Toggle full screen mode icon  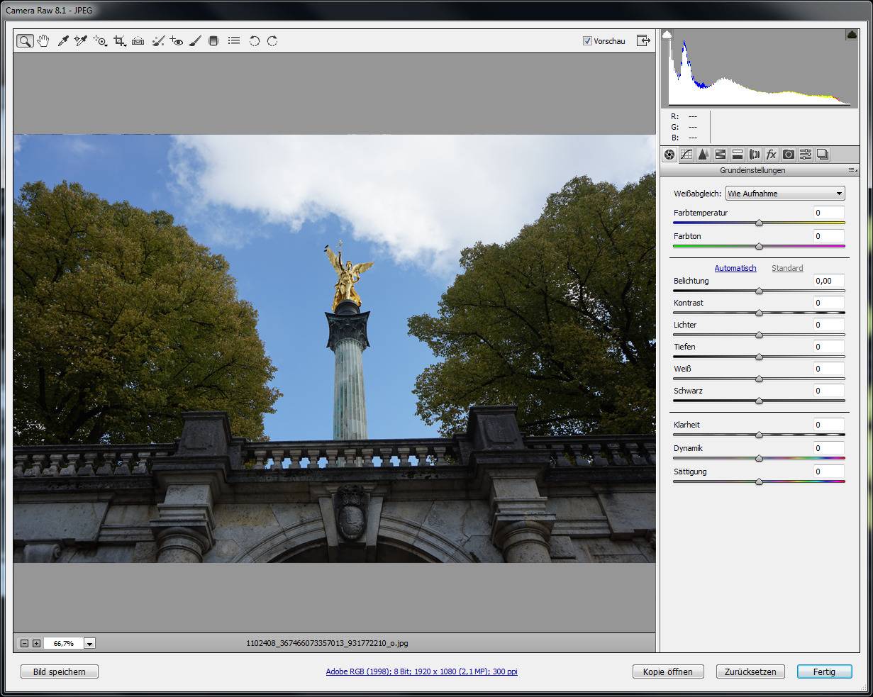pyautogui.click(x=643, y=40)
